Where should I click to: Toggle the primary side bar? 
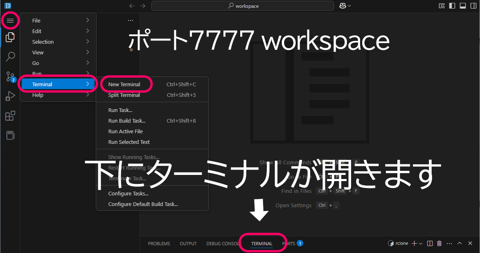452,6
